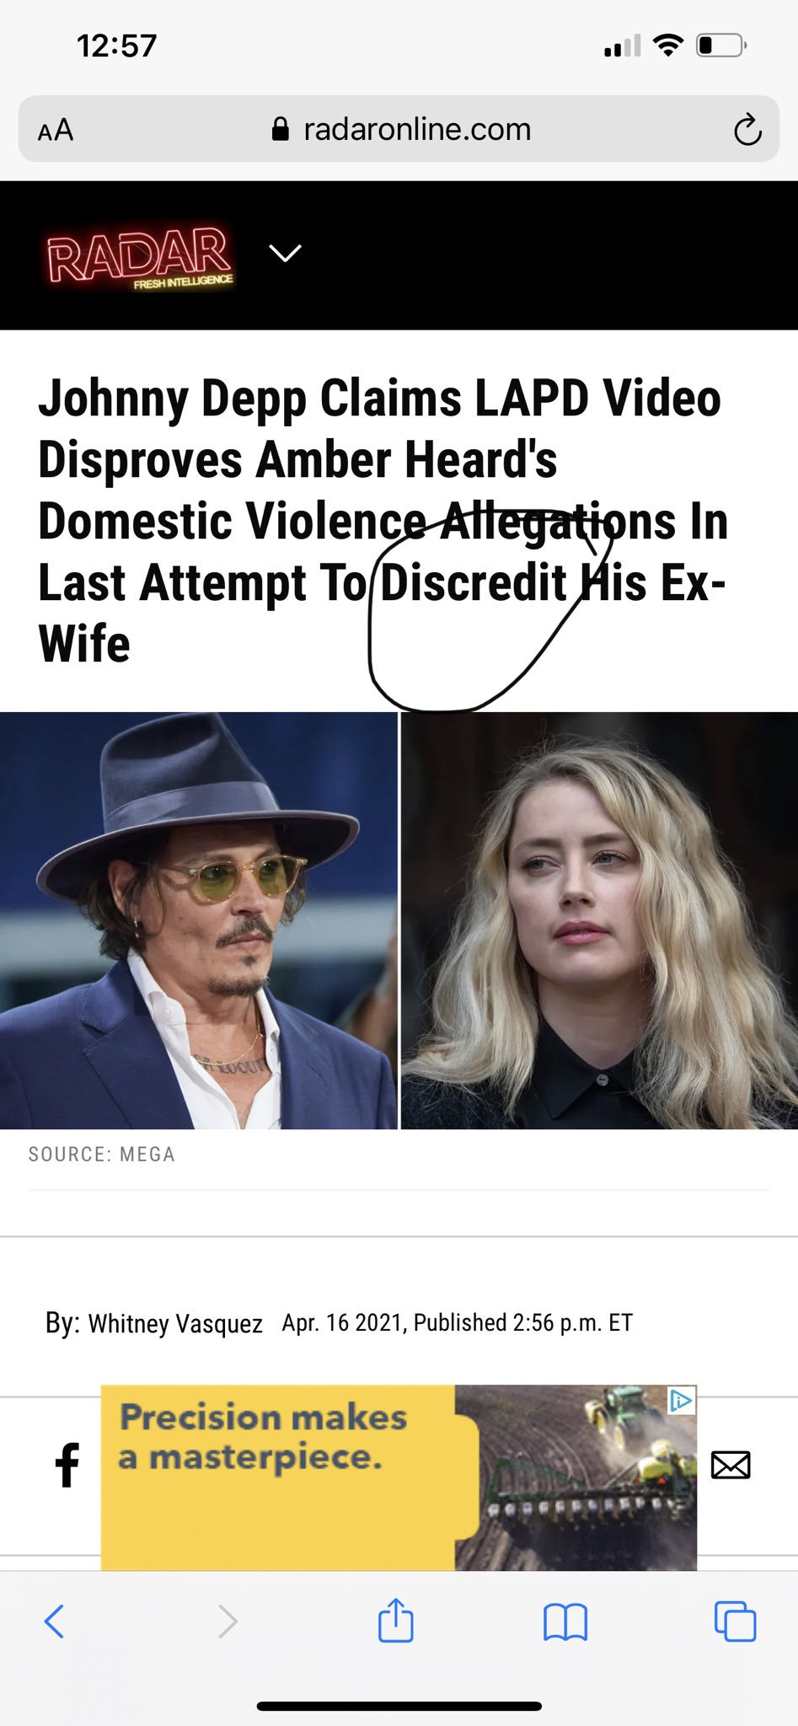This screenshot has height=1726, width=798.
Task: Open the AA reader text-size menu
Action: click(56, 131)
